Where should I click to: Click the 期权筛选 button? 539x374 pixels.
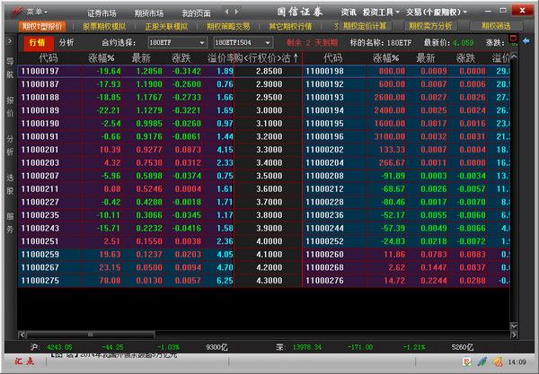point(496,26)
